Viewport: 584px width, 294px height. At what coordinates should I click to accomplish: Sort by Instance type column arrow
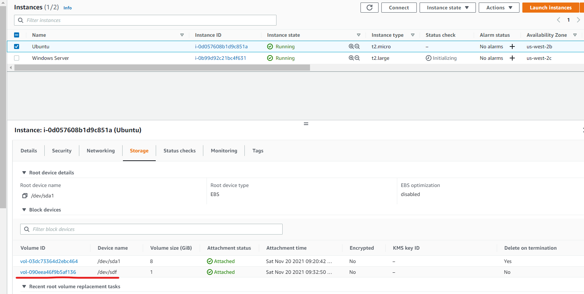(413, 35)
